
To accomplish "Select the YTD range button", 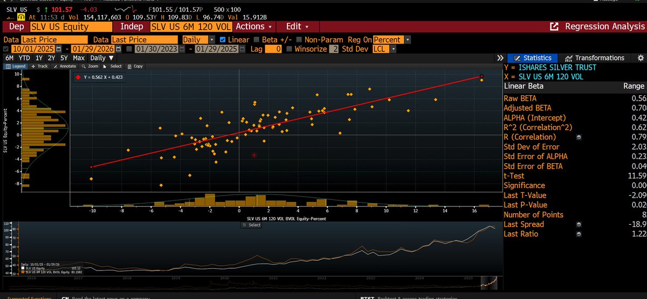I will coord(24,58).
